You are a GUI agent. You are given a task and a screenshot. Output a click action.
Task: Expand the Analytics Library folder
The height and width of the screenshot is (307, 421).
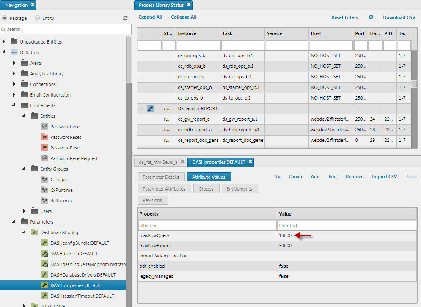click(14, 73)
